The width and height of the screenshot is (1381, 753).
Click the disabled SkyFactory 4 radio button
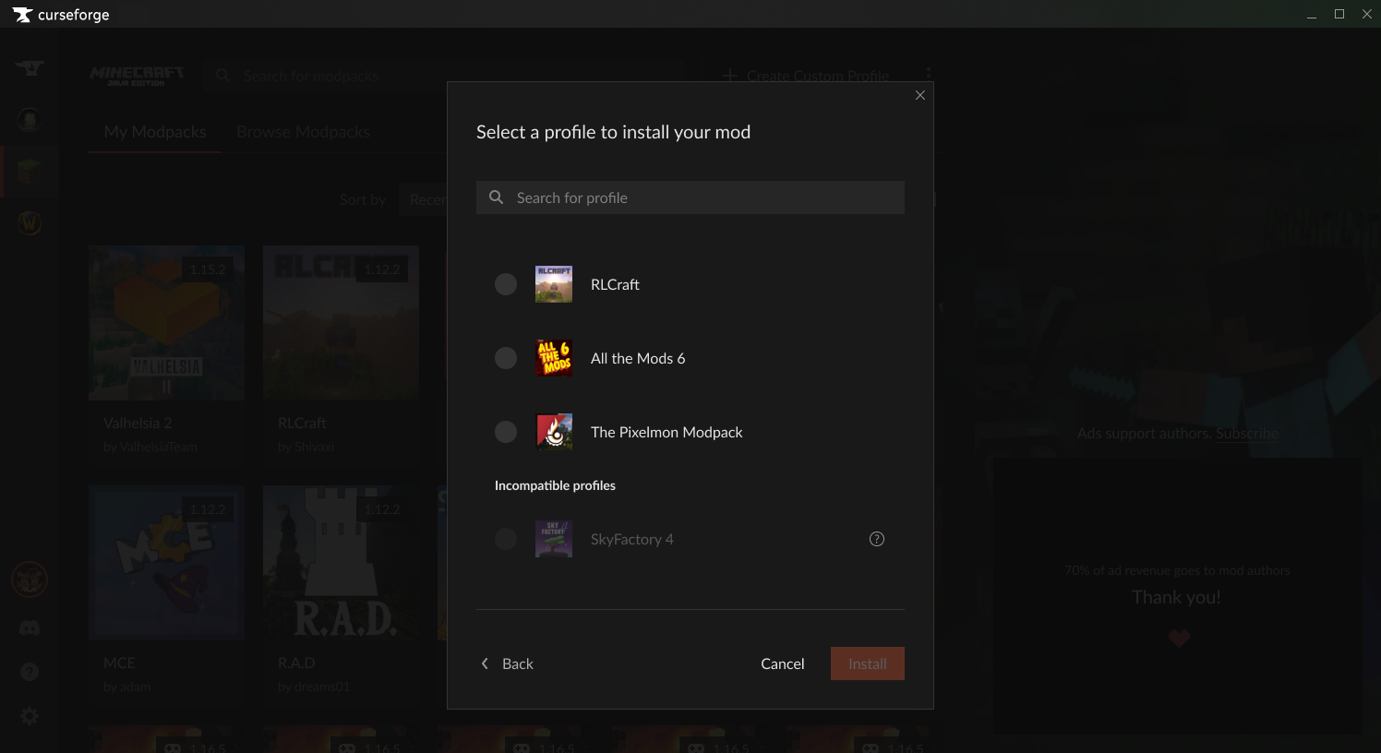pyautogui.click(x=506, y=539)
